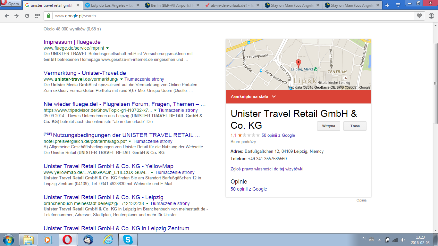
Task: Expand dropdown arrow next to hotel.preisvergleich.de URL
Action: (130, 141)
